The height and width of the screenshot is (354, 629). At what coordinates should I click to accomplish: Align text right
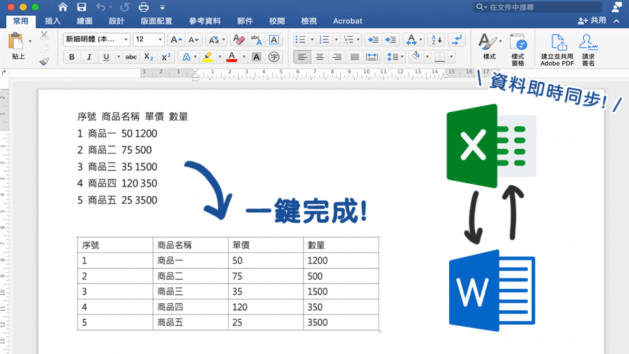[x=337, y=57]
